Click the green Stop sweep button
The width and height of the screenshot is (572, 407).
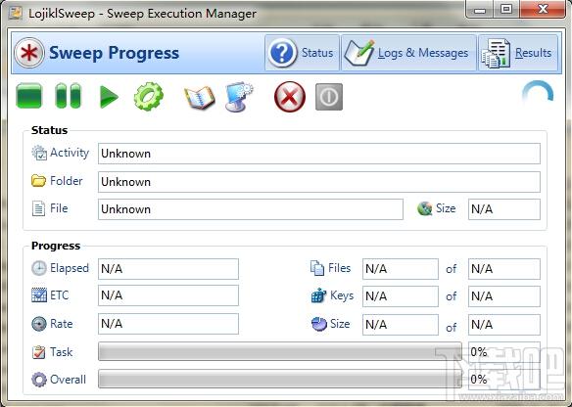(x=29, y=96)
